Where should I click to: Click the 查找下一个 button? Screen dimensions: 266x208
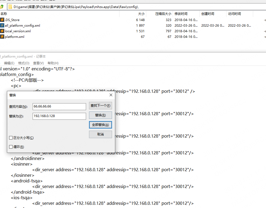tap(100, 106)
